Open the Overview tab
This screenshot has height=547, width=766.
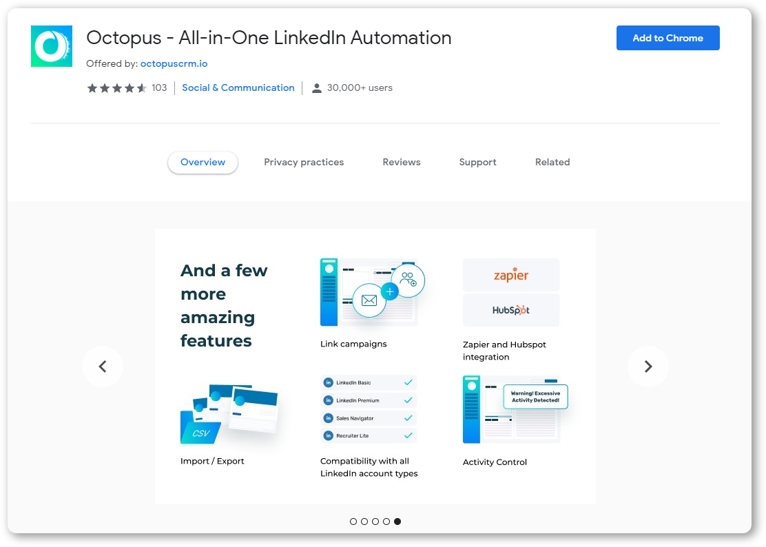pyautogui.click(x=203, y=162)
